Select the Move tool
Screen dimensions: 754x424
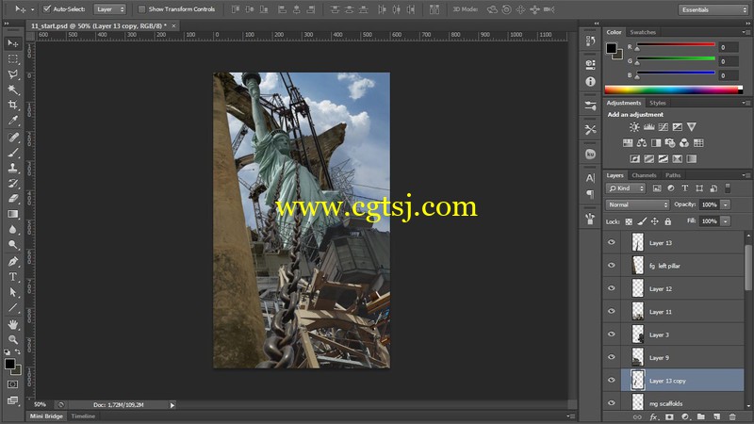click(13, 43)
